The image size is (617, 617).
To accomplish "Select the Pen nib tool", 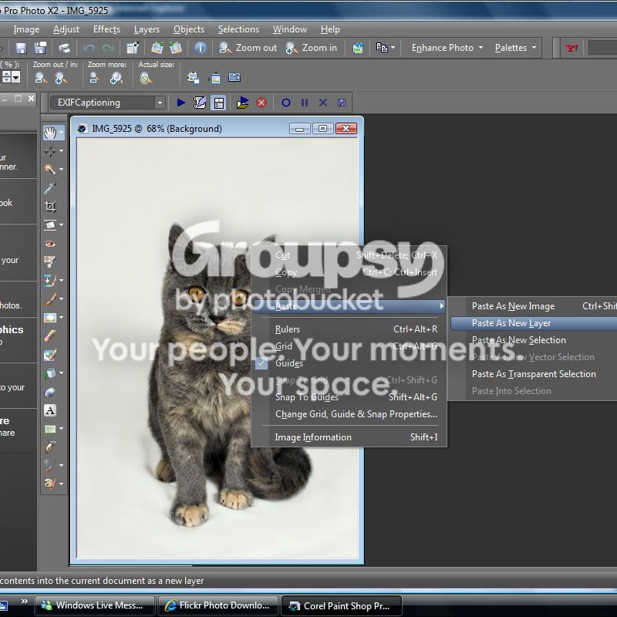I will [50, 447].
